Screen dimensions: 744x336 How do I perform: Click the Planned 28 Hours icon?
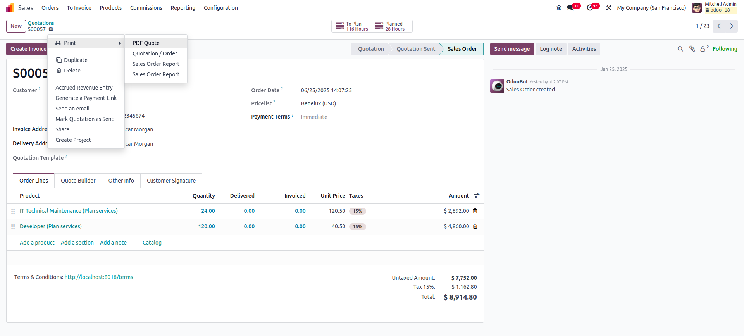click(379, 26)
